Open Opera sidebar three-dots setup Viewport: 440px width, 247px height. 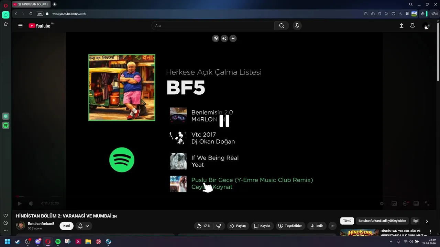pyautogui.click(x=5, y=231)
